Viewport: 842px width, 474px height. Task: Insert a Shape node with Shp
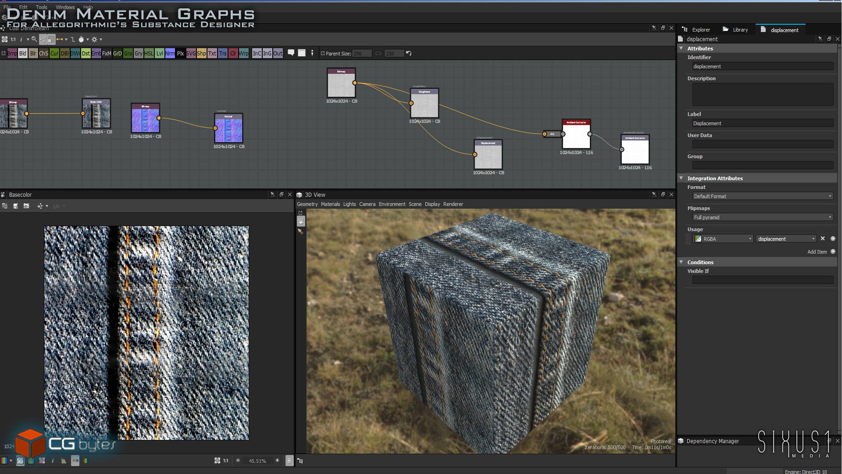click(x=202, y=54)
